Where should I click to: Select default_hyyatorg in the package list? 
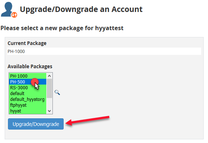coord(28,99)
